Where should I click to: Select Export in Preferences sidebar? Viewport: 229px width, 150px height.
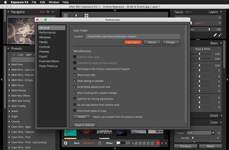[x=43, y=56]
